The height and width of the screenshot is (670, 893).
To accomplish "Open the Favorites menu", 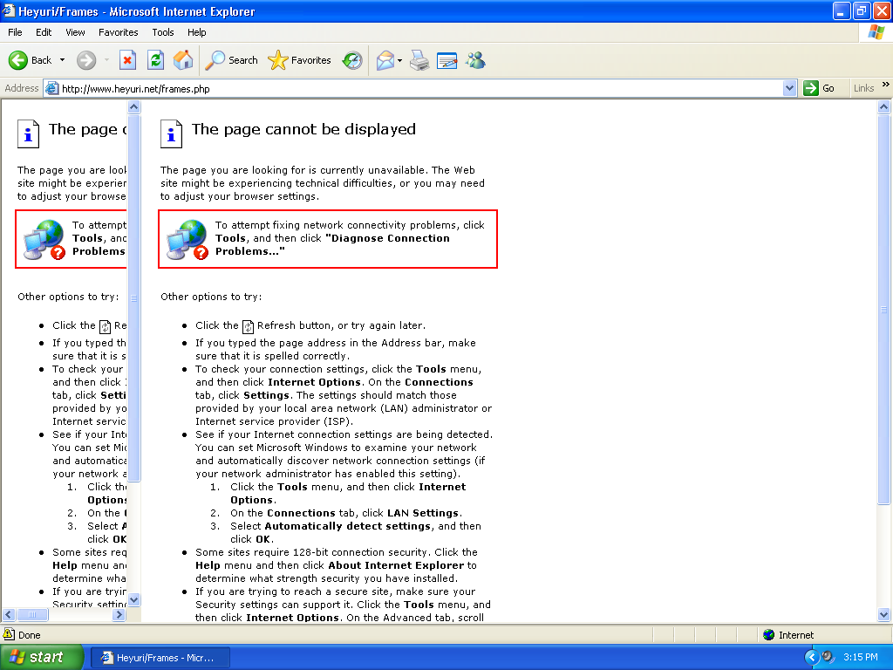I will pos(118,32).
